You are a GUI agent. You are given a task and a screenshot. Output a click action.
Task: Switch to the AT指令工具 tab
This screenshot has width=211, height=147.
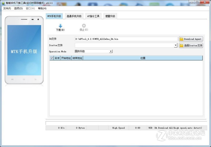click(x=93, y=16)
